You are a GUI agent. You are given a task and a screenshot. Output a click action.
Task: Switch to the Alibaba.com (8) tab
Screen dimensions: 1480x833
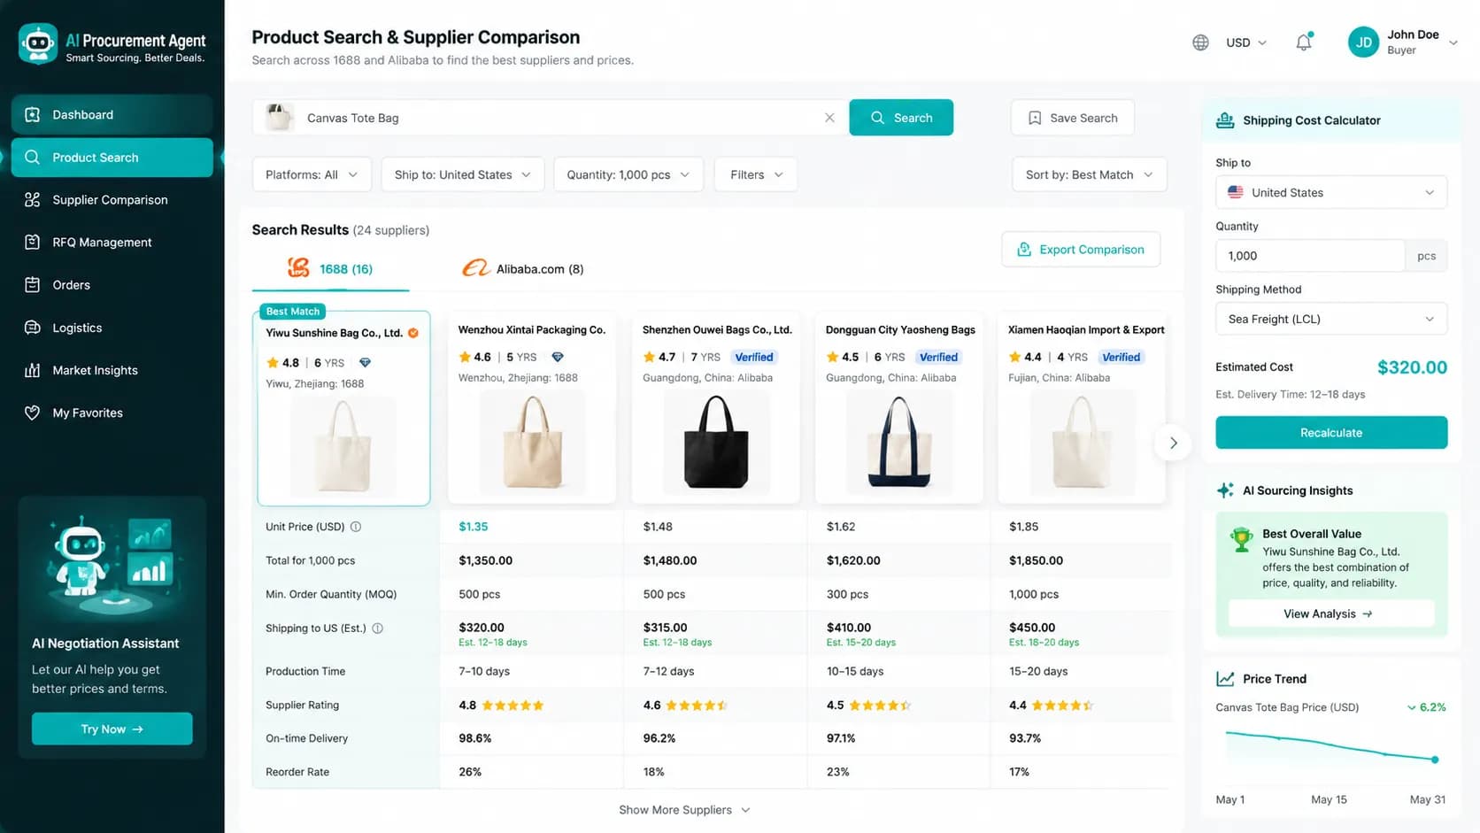tap(523, 268)
